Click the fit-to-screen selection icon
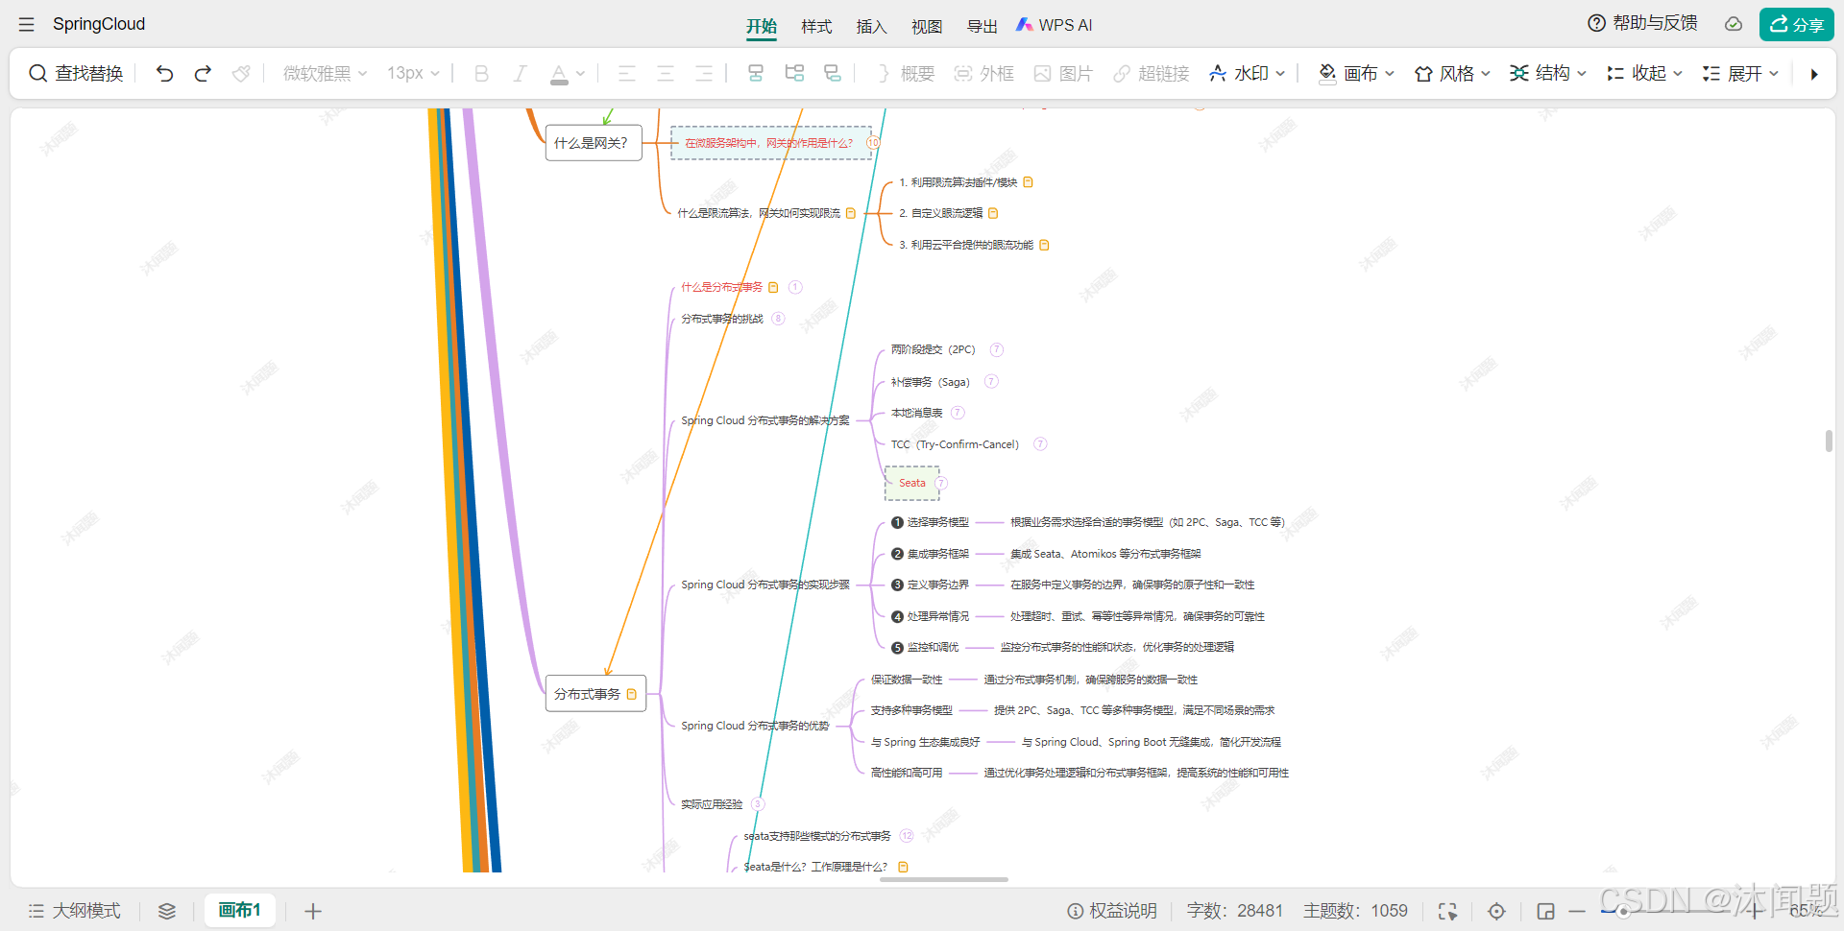The width and height of the screenshot is (1844, 931). [1447, 911]
